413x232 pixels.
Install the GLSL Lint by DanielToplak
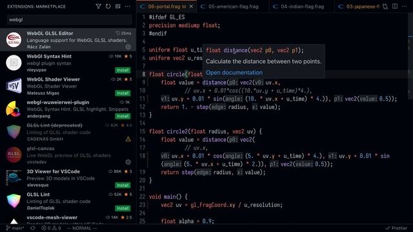(123, 208)
